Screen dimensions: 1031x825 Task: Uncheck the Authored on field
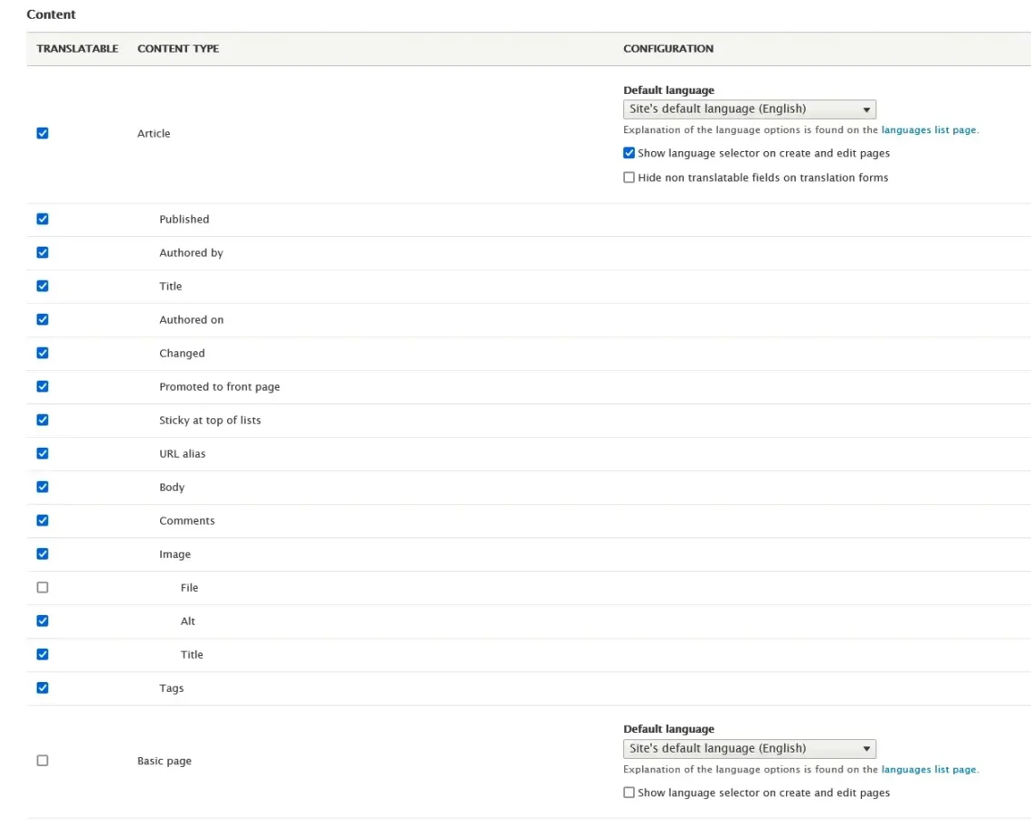pos(42,319)
